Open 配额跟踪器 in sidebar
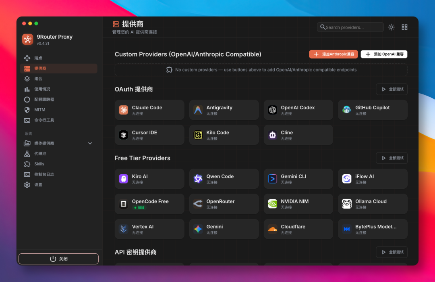This screenshot has width=435, height=282. pos(58,100)
